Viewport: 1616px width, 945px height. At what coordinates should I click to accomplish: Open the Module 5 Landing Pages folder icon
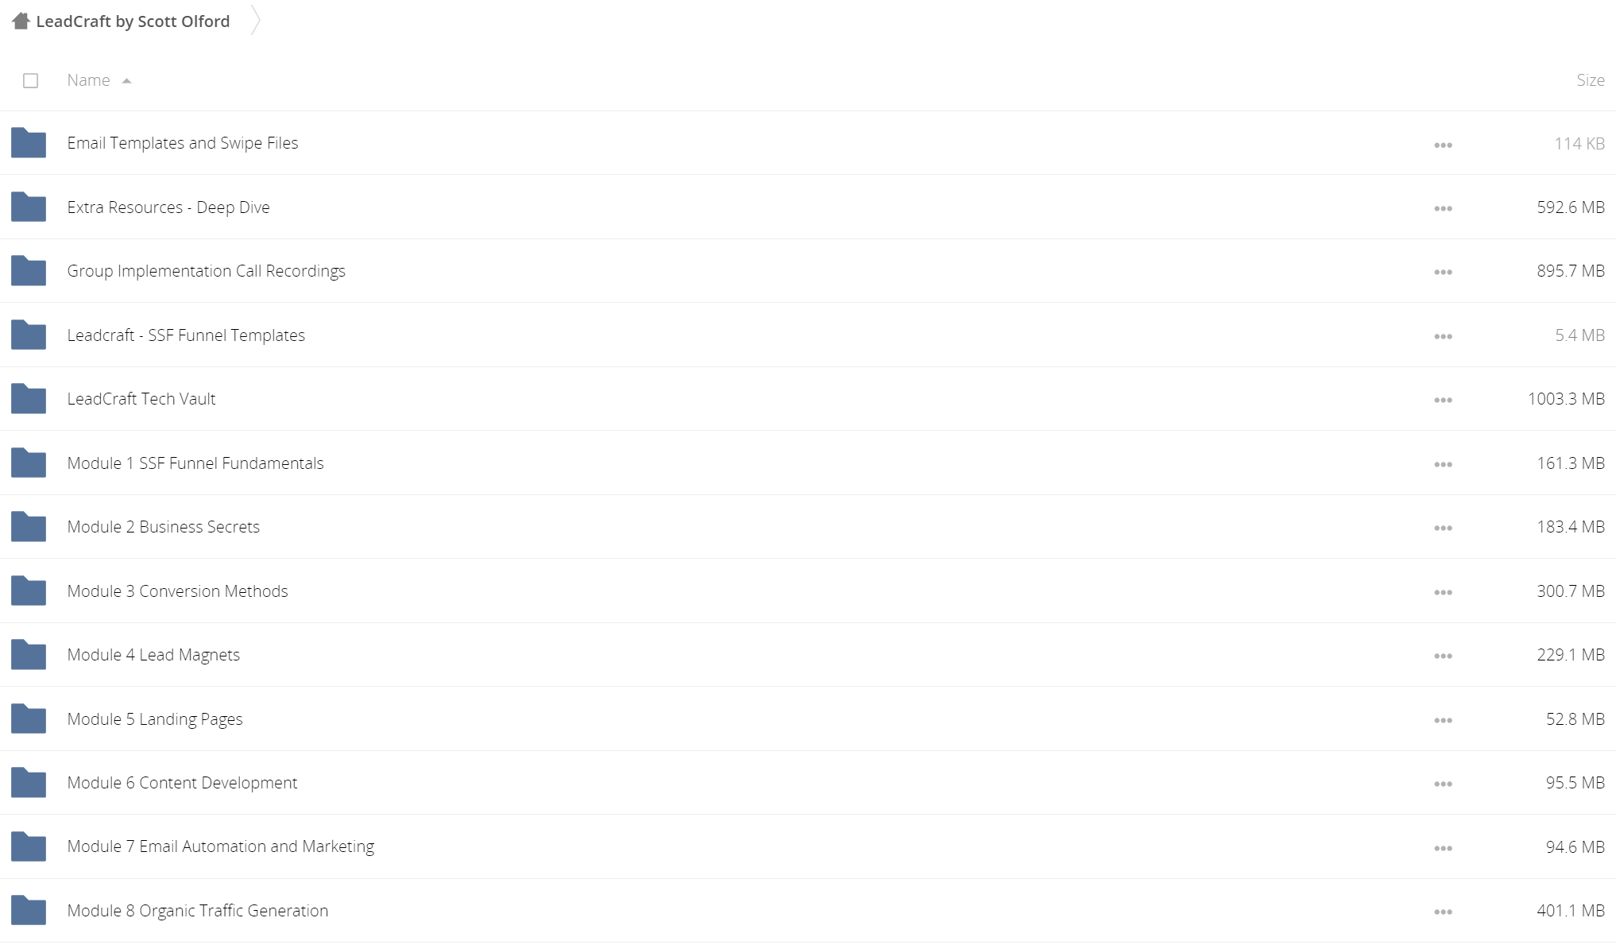[x=29, y=719]
